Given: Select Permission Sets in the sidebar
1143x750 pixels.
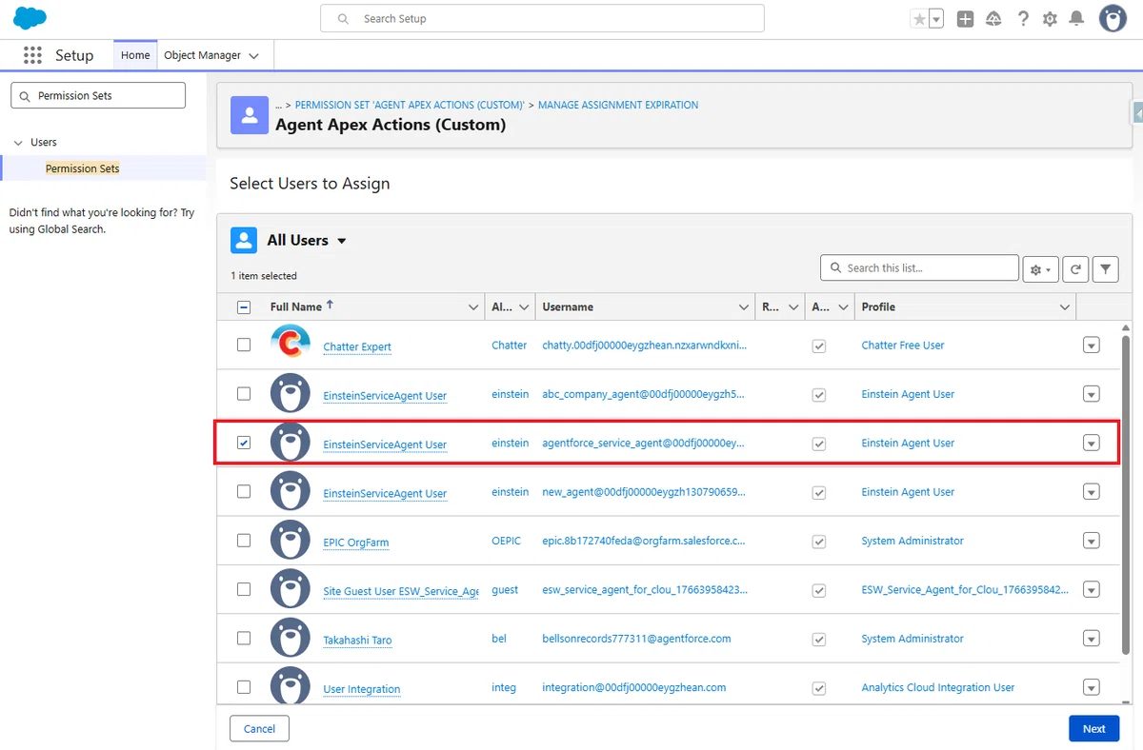Looking at the screenshot, I should coord(83,168).
